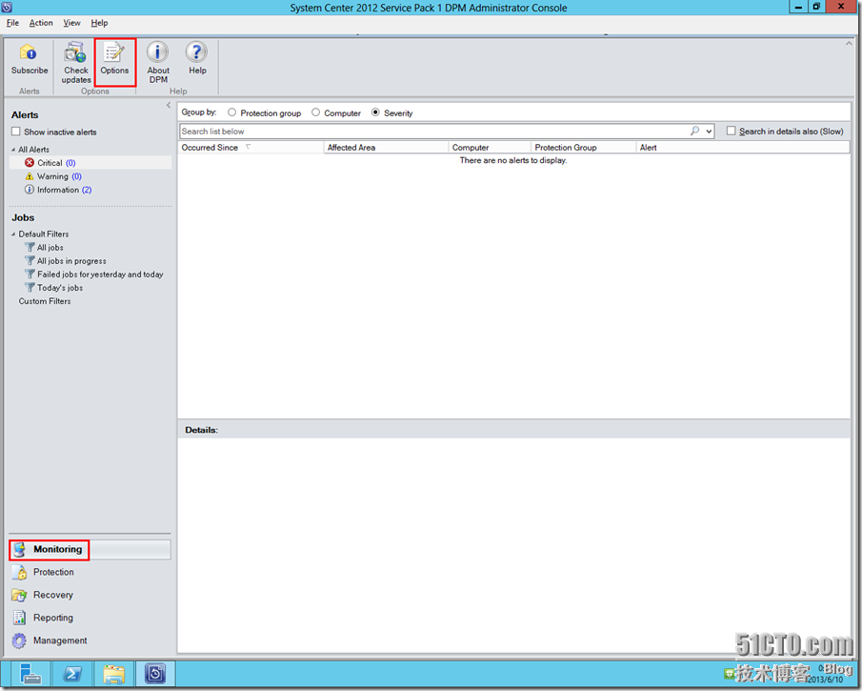862x691 pixels.
Task: Open Server Manager from taskbar
Action: coord(30,674)
